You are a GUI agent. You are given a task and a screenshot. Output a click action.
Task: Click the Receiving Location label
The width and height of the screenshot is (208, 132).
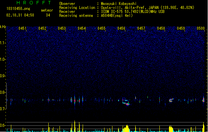click(77, 8)
